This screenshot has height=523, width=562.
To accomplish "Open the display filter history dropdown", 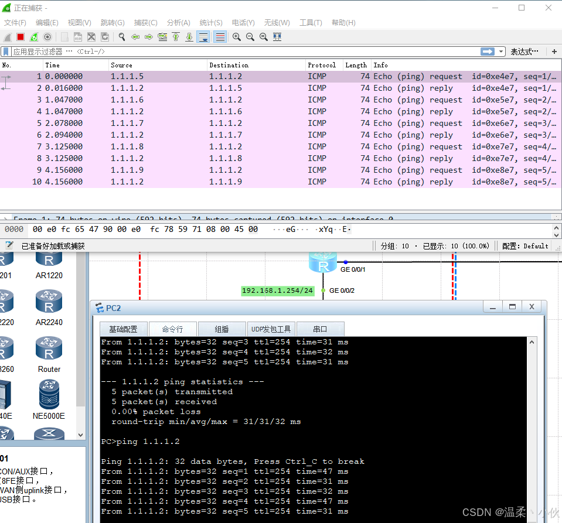I will tap(500, 52).
